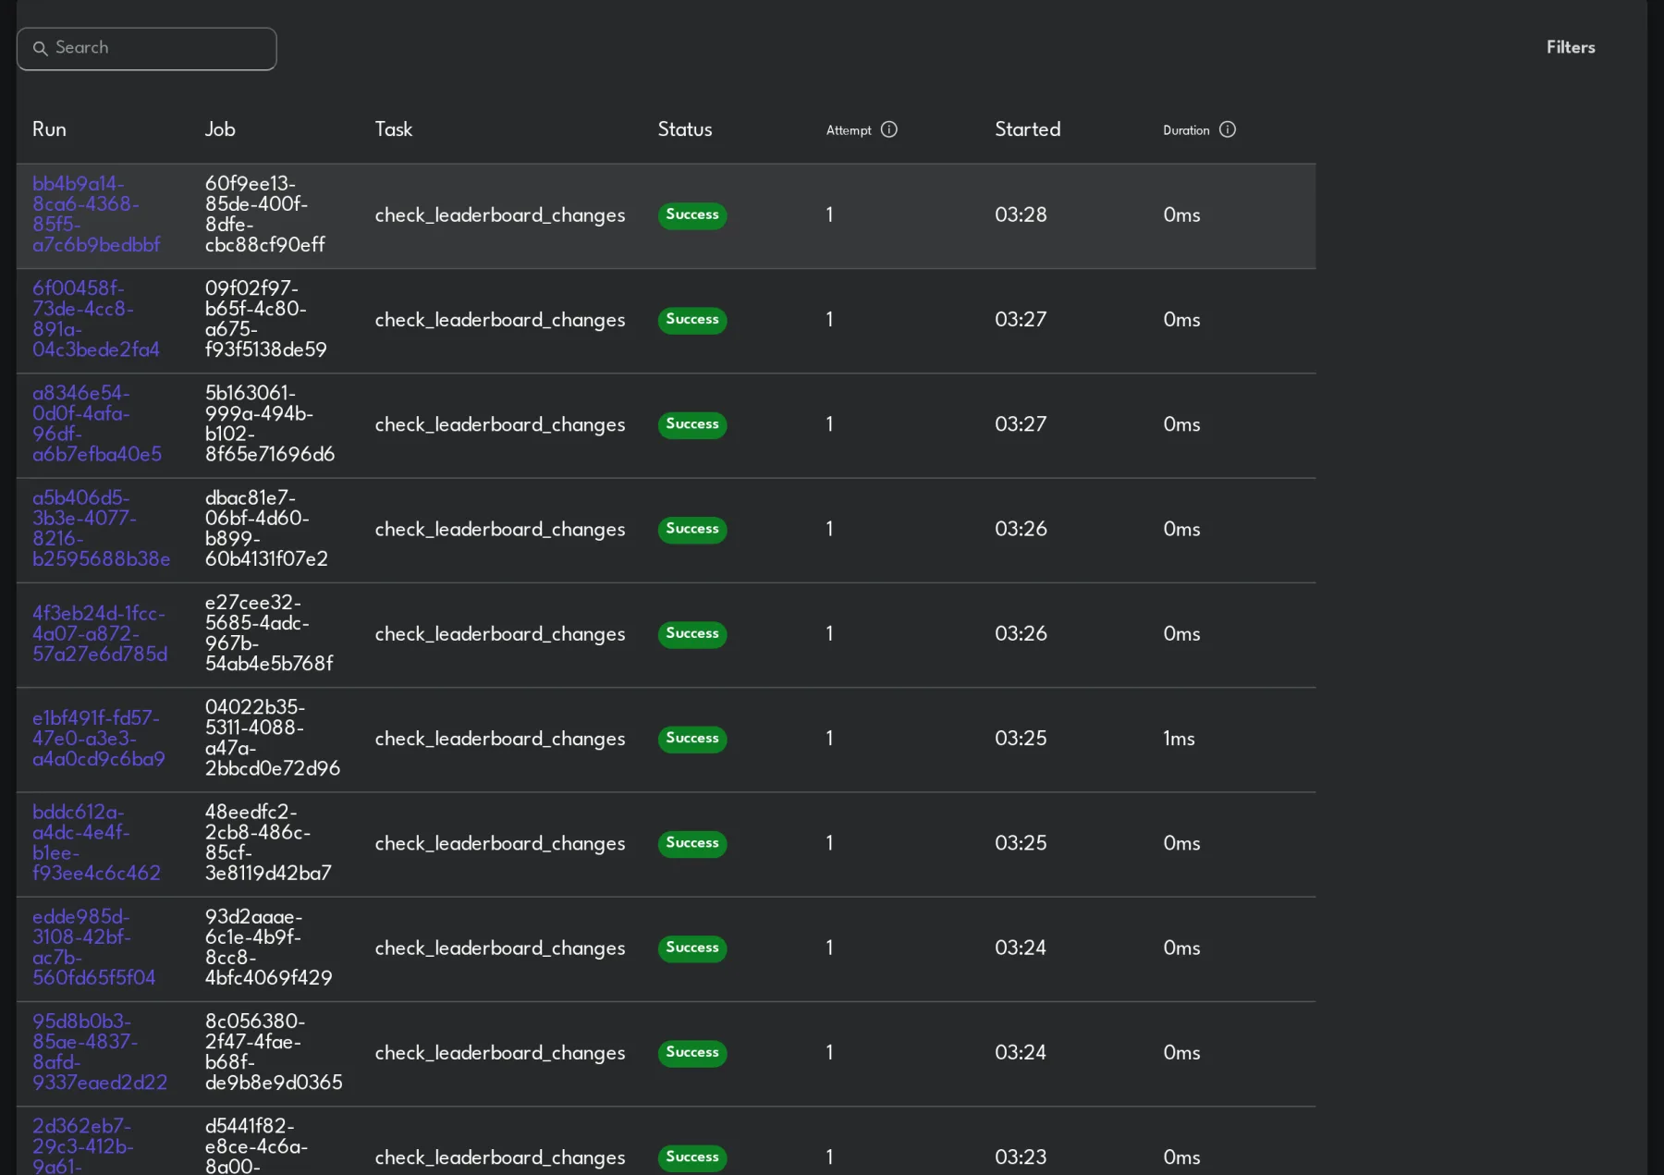Open run e1bf491f-fd57-47e0-a3e3-a4a0cd9c6ba9

pos(99,738)
